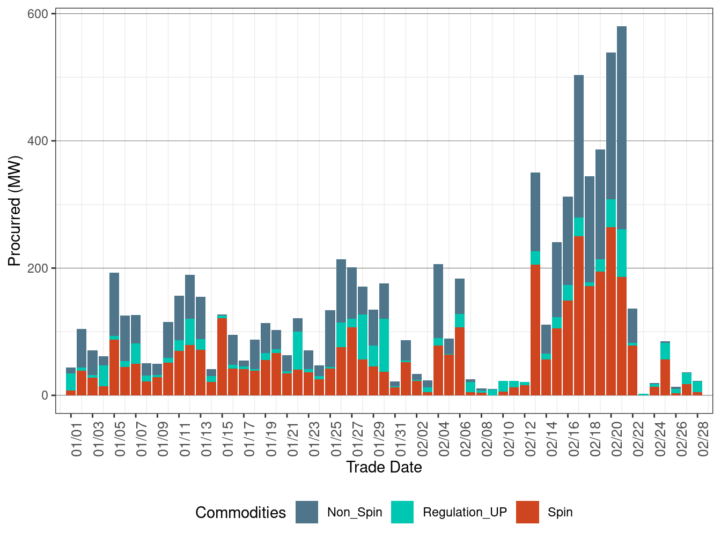Click the 01/17 date label
This screenshot has height=540, width=721.
point(250,439)
